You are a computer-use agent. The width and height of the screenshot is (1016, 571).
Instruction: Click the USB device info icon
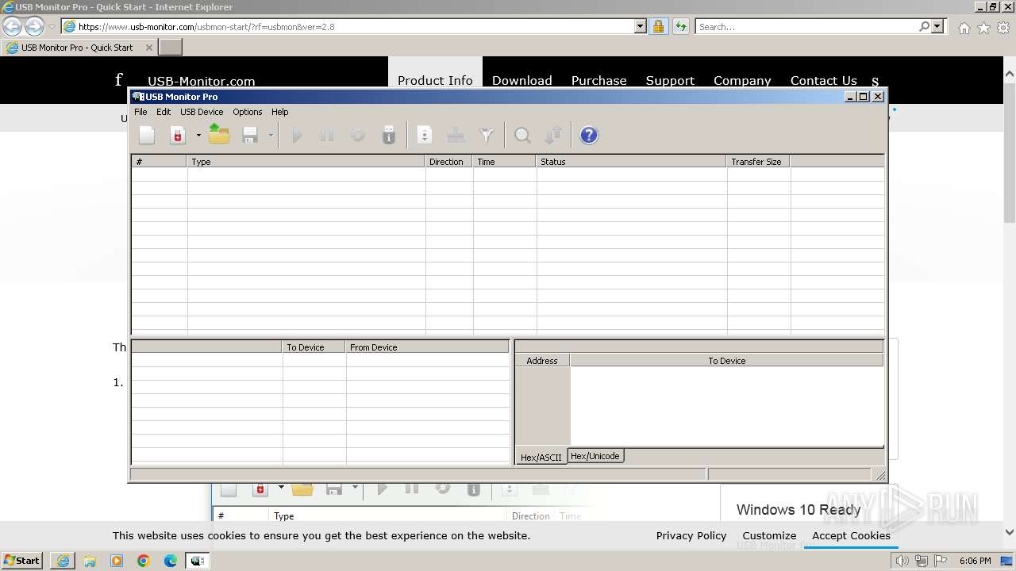(389, 135)
